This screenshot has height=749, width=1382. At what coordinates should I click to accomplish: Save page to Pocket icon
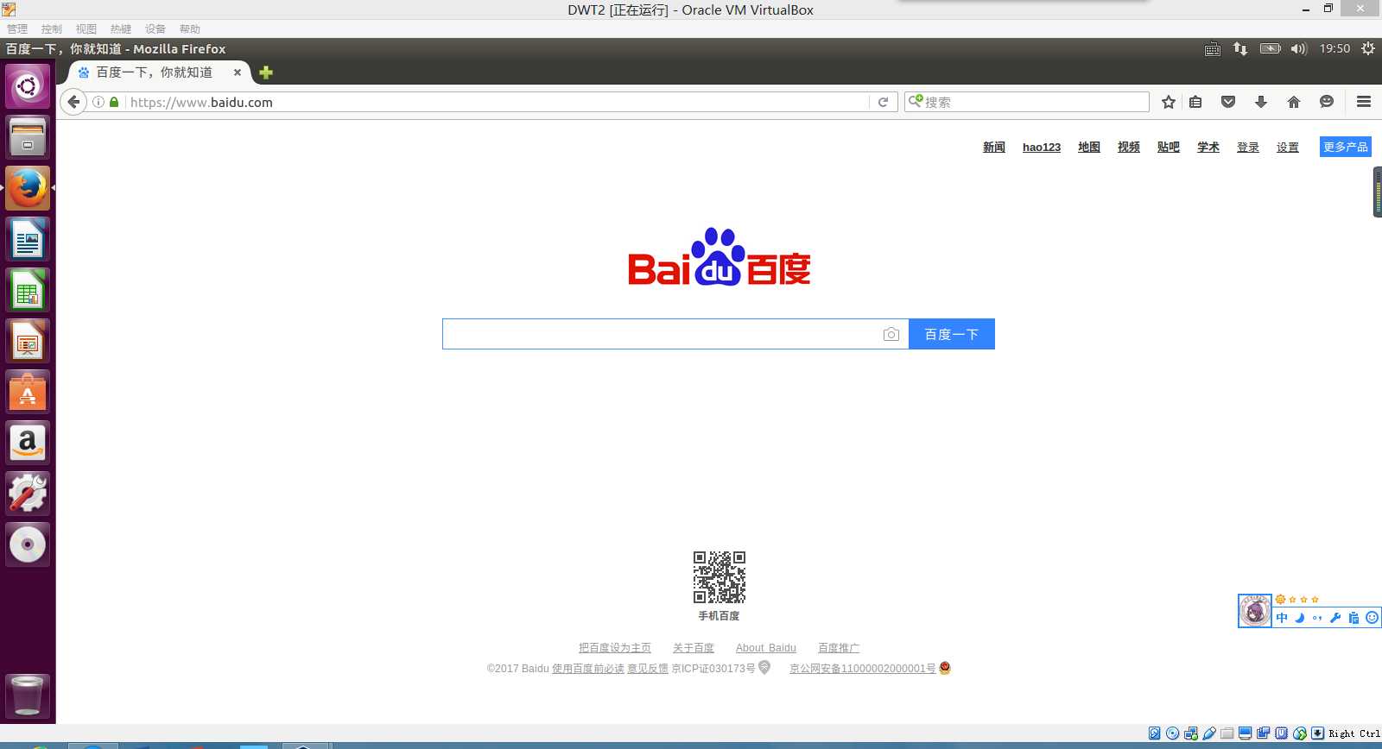1228,102
